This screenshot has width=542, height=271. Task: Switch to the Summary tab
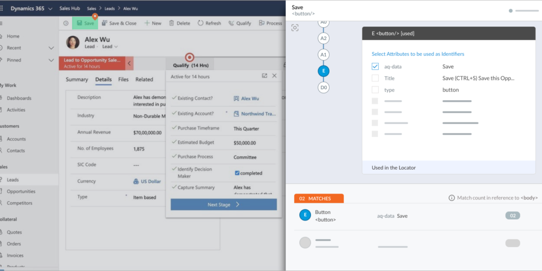[76, 80]
